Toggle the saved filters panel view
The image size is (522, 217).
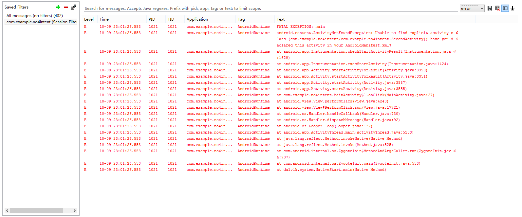point(505,9)
